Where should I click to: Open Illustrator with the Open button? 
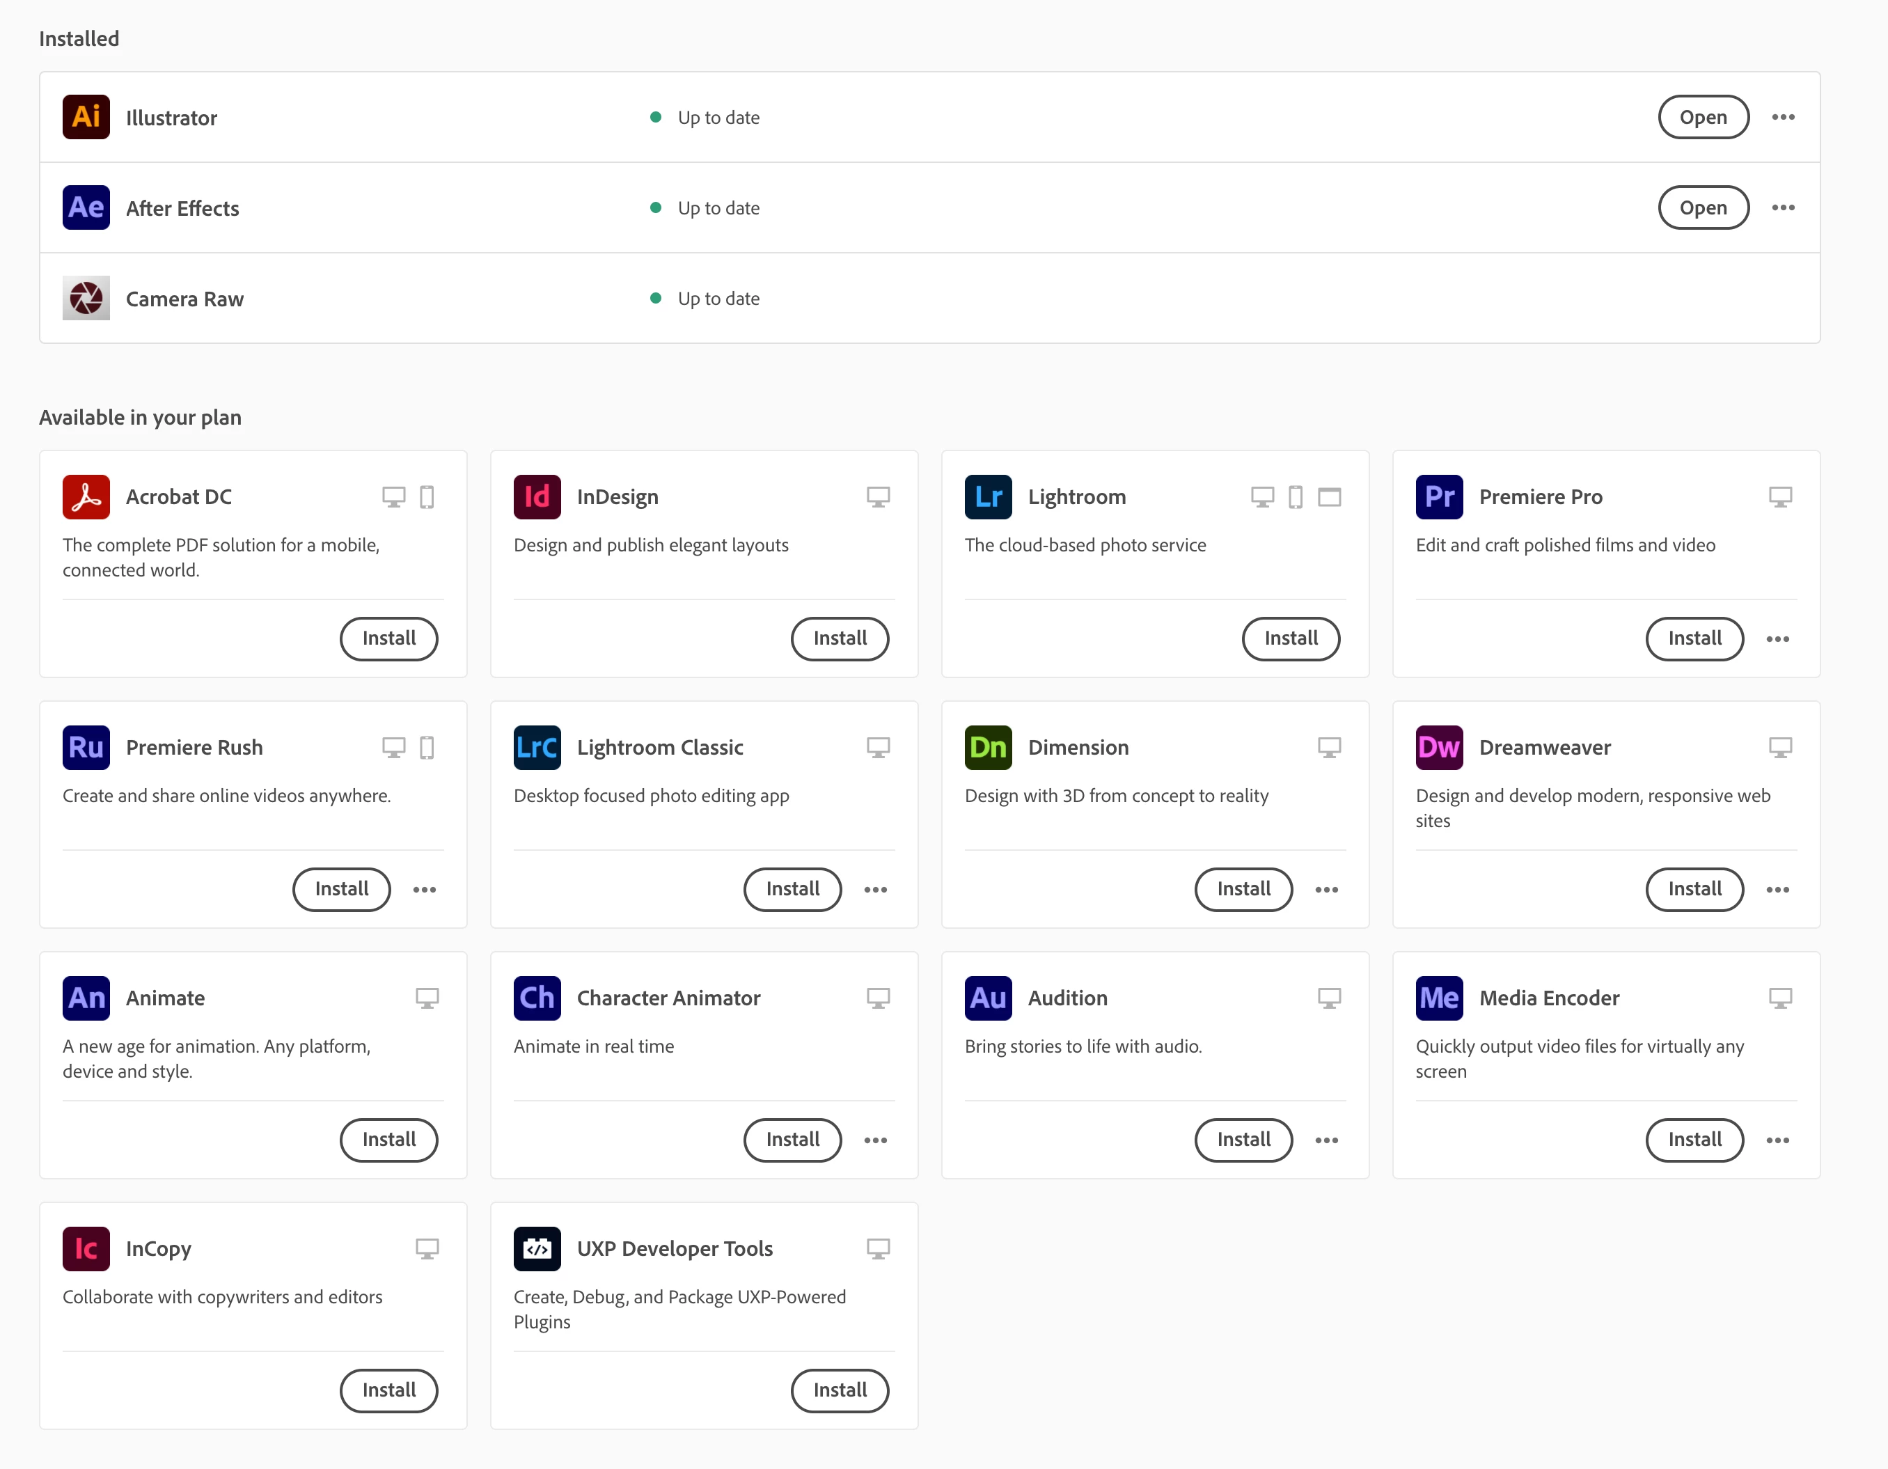(1703, 117)
